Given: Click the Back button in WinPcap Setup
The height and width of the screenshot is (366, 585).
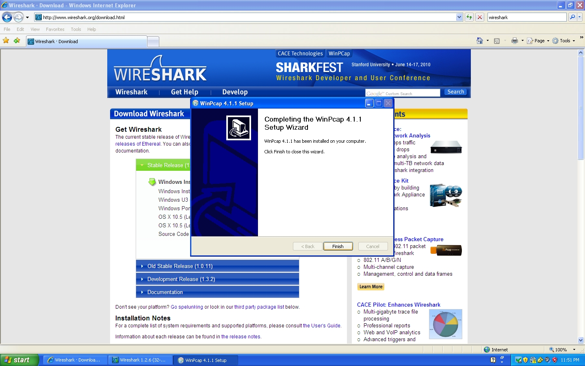Looking at the screenshot, I should coord(308,246).
